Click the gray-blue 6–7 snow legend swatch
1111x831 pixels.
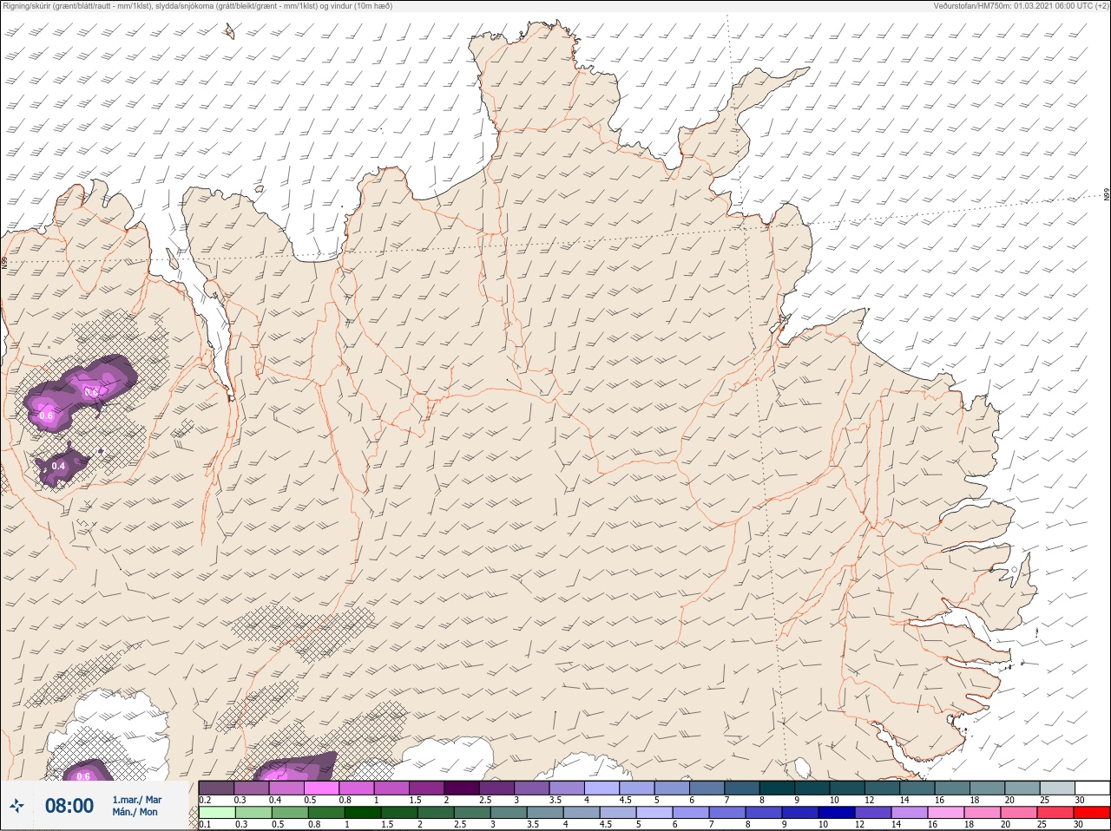(707, 788)
